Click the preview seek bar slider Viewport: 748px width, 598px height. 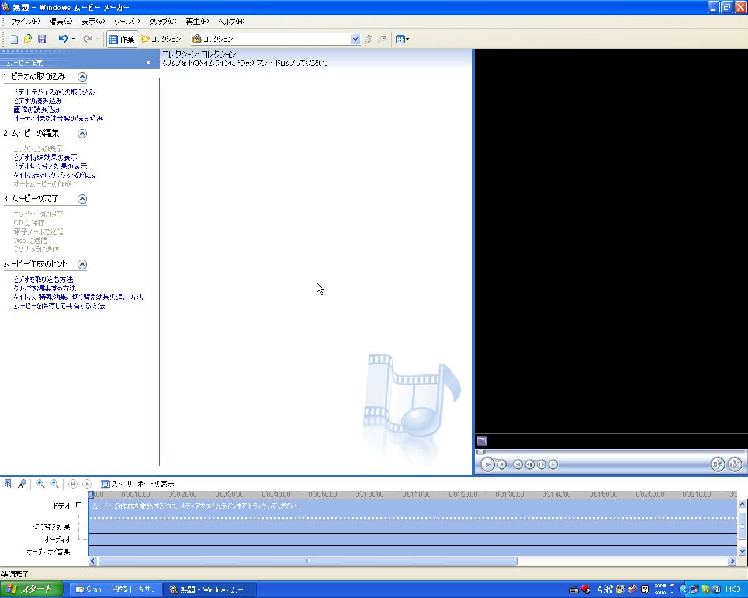(x=481, y=452)
